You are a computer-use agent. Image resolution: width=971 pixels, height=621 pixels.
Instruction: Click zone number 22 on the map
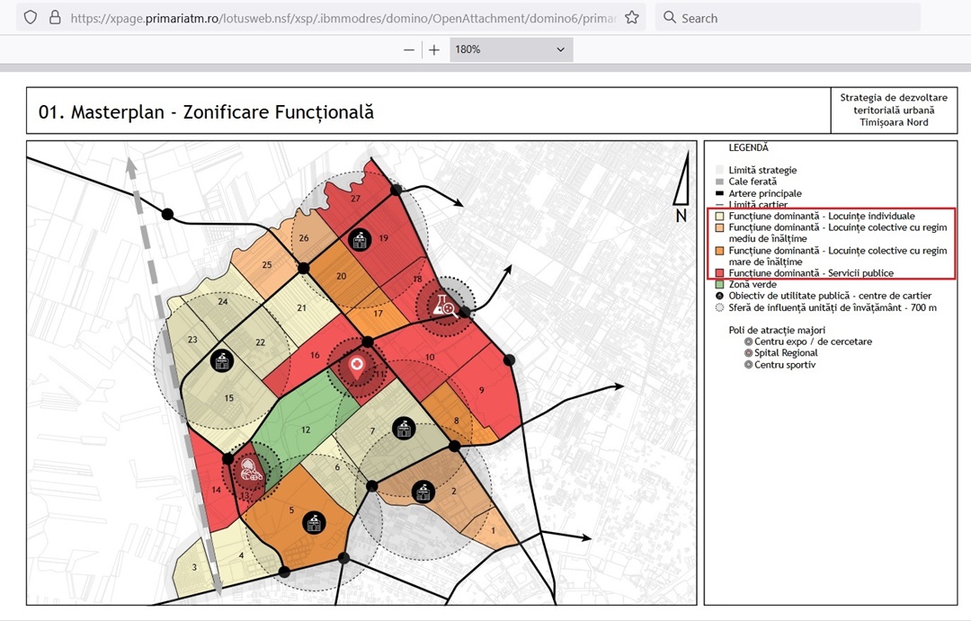[x=260, y=342]
